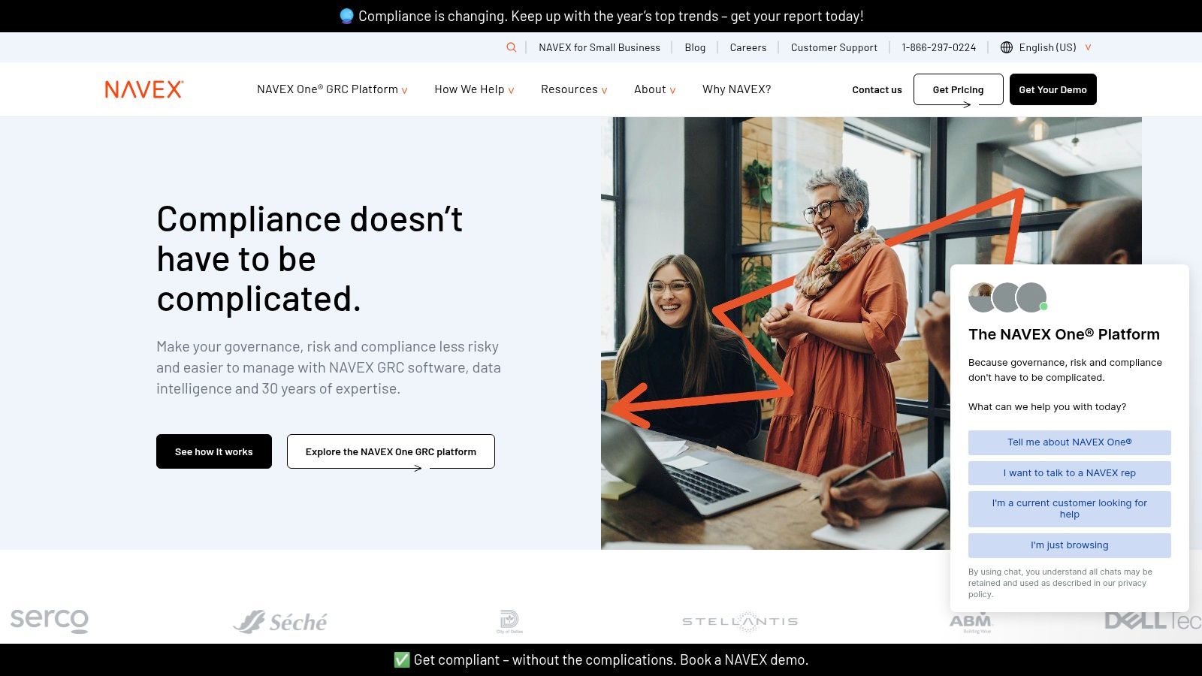Image resolution: width=1202 pixels, height=676 pixels.
Task: Click the phone number 1-866-297-0224
Action: (x=939, y=47)
